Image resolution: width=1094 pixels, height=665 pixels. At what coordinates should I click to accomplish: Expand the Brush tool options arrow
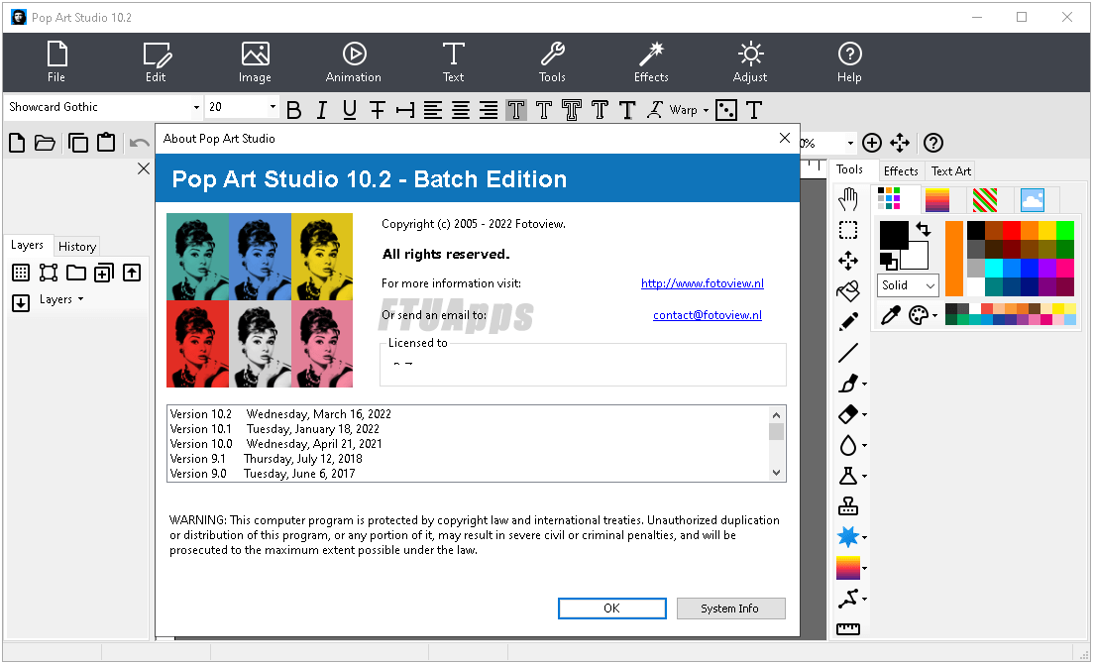864,384
